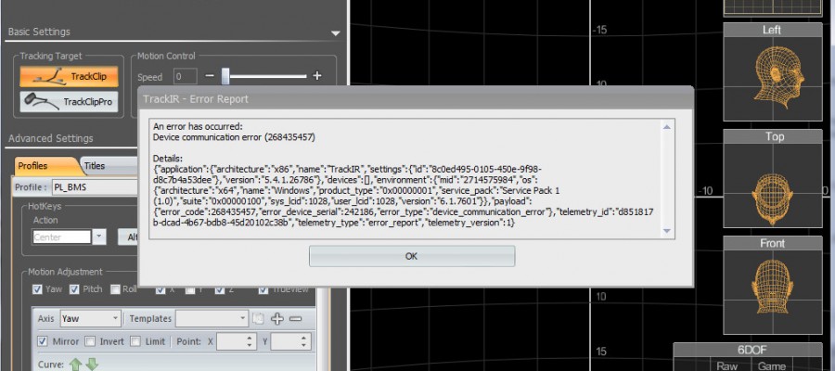Click the HotKeys Action Center field
835x371 pixels.
(x=61, y=237)
